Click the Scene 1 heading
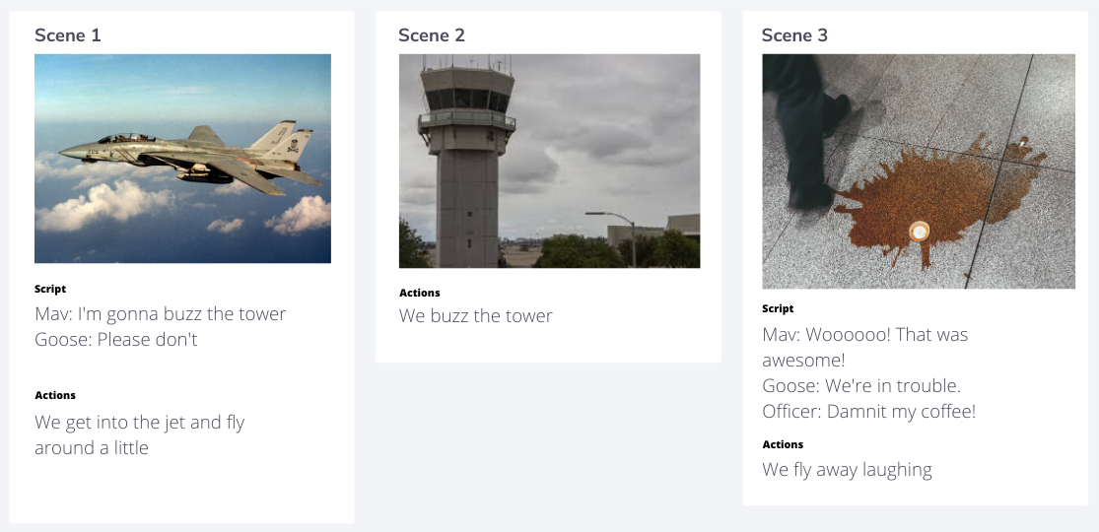This screenshot has width=1099, height=532. pos(68,35)
